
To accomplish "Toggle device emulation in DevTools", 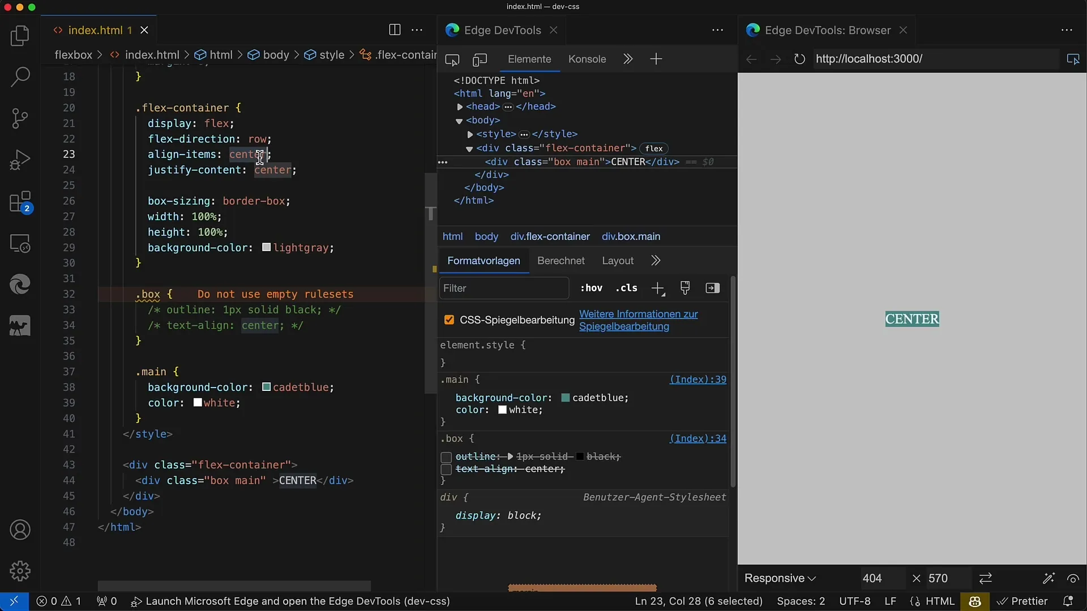I will pos(480,59).
